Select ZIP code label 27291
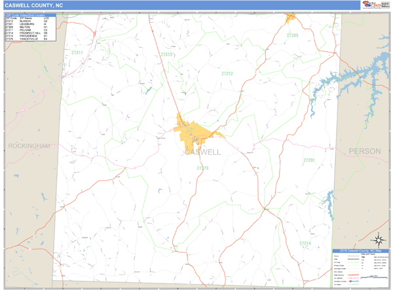Viewport: 393px width, 290px height. point(309,160)
